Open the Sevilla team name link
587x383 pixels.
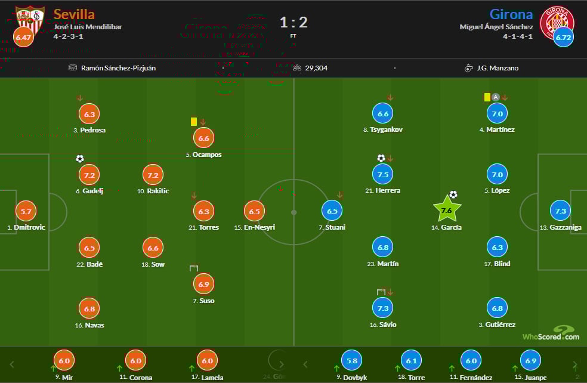coord(74,14)
